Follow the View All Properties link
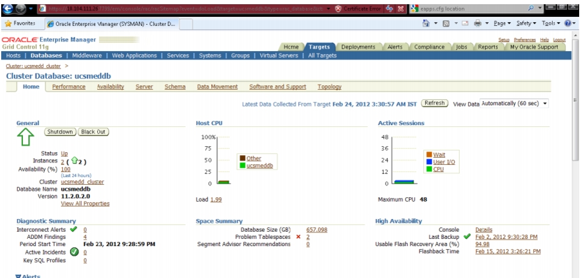This screenshot has width=581, height=278. point(85,203)
